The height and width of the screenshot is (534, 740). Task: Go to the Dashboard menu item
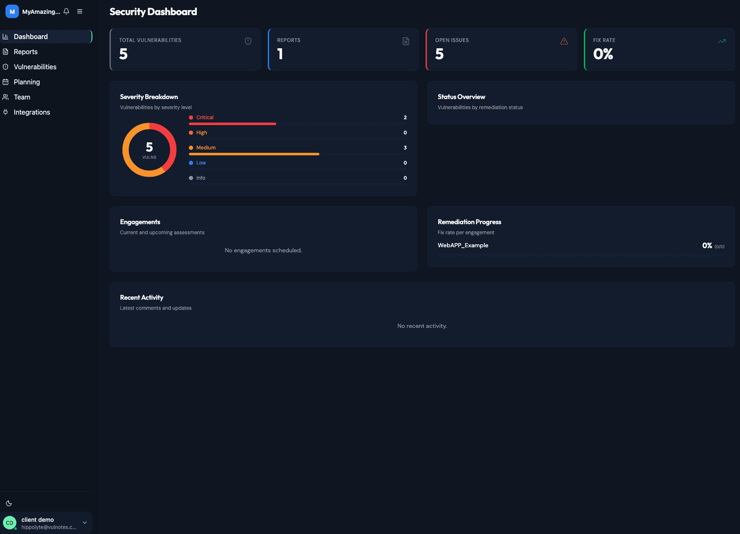(46, 37)
